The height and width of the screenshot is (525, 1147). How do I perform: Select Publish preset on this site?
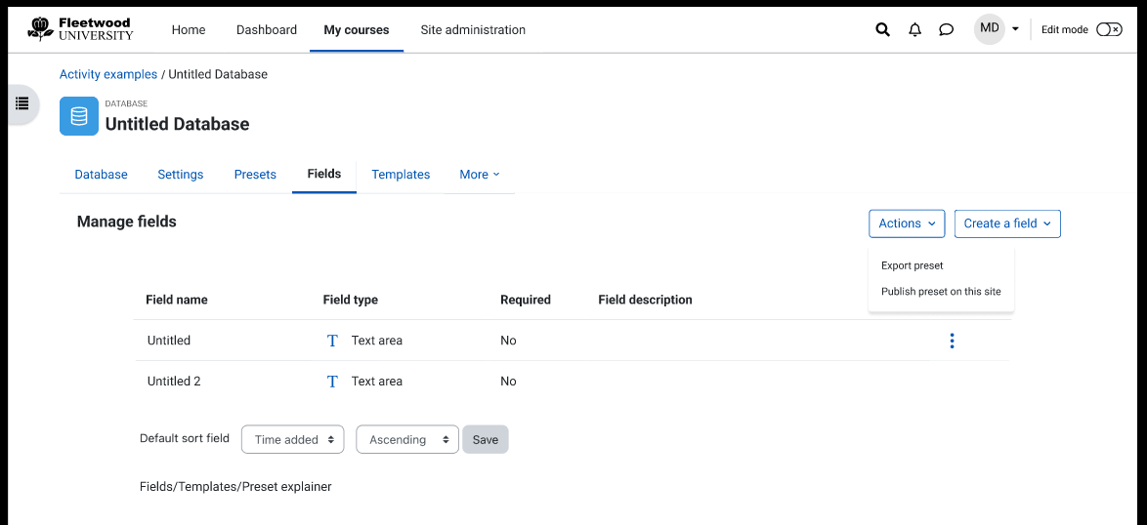point(941,292)
